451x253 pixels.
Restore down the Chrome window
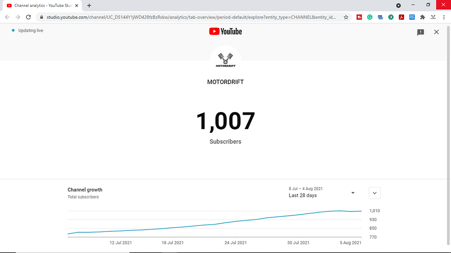click(428, 5)
